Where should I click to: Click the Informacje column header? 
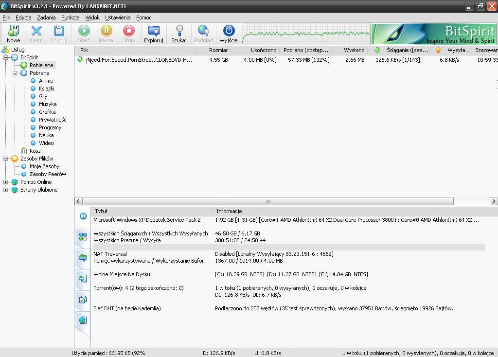click(x=349, y=211)
